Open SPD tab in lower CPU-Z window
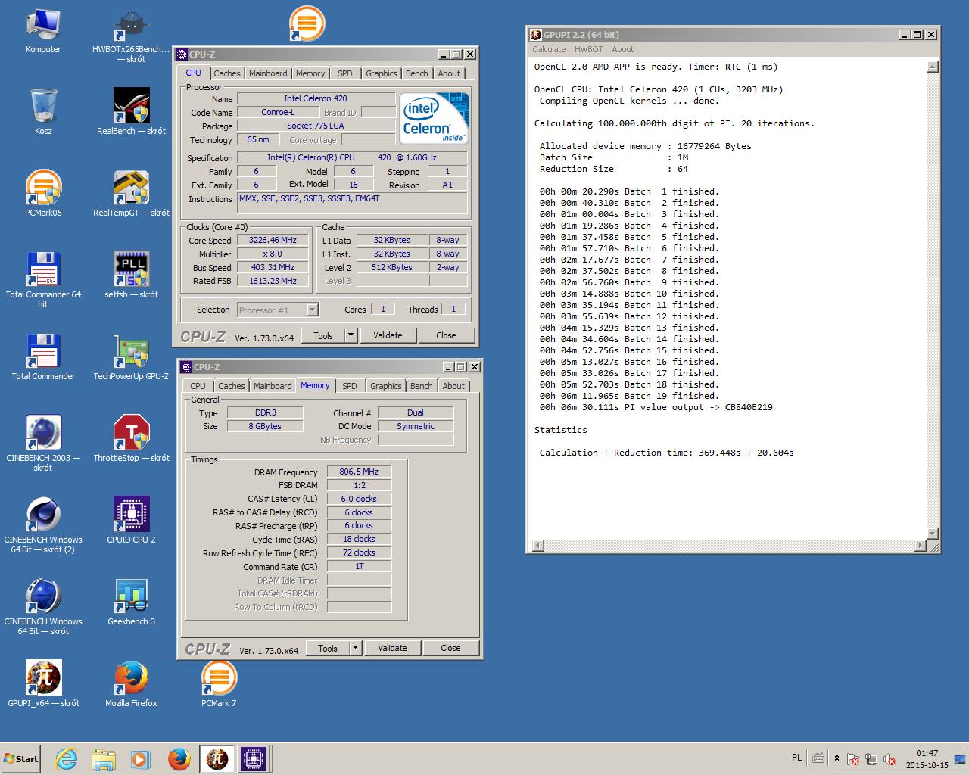This screenshot has height=775, width=969. tap(349, 386)
